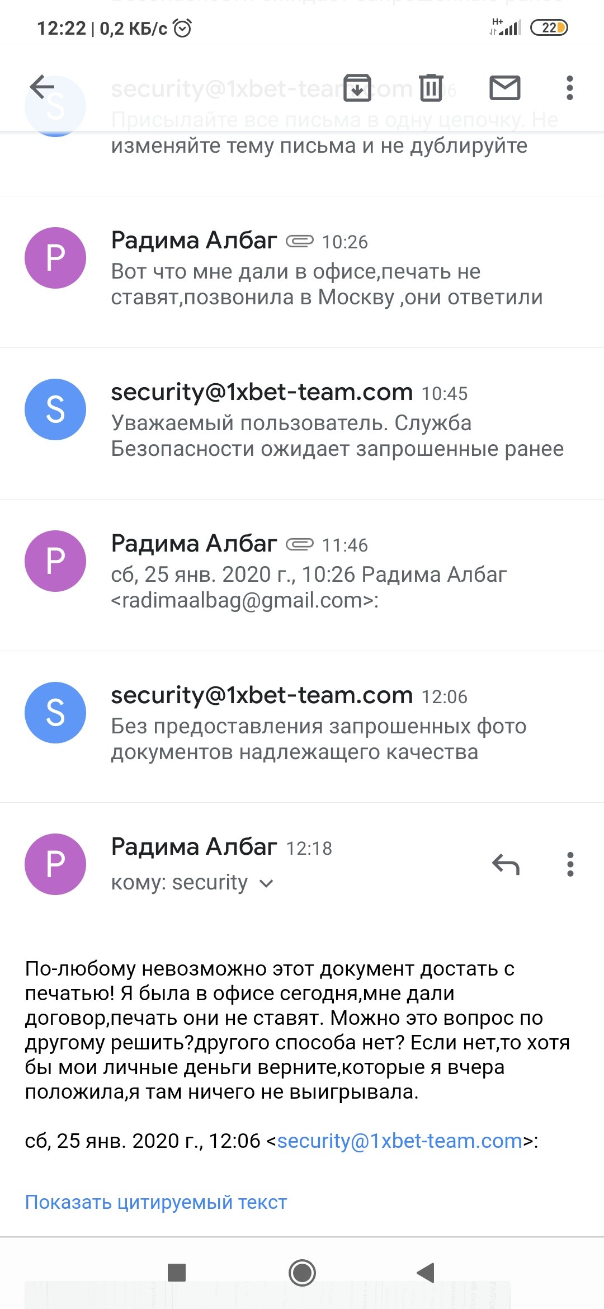
Task: Tap the attachment paperclip on the 10:26 message
Action: coord(300,242)
